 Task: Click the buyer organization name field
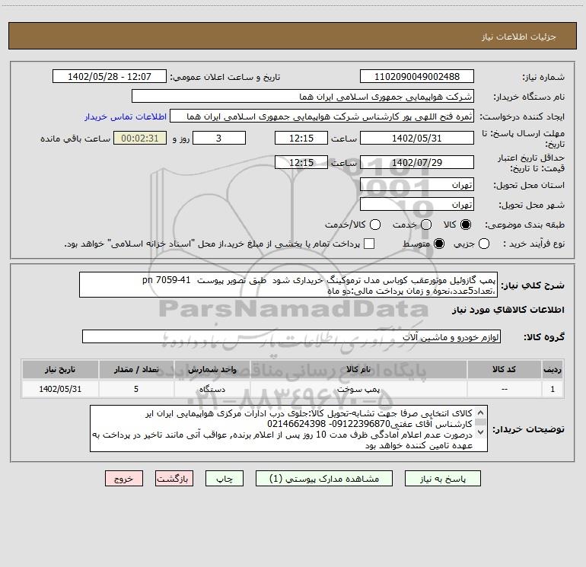303,97
